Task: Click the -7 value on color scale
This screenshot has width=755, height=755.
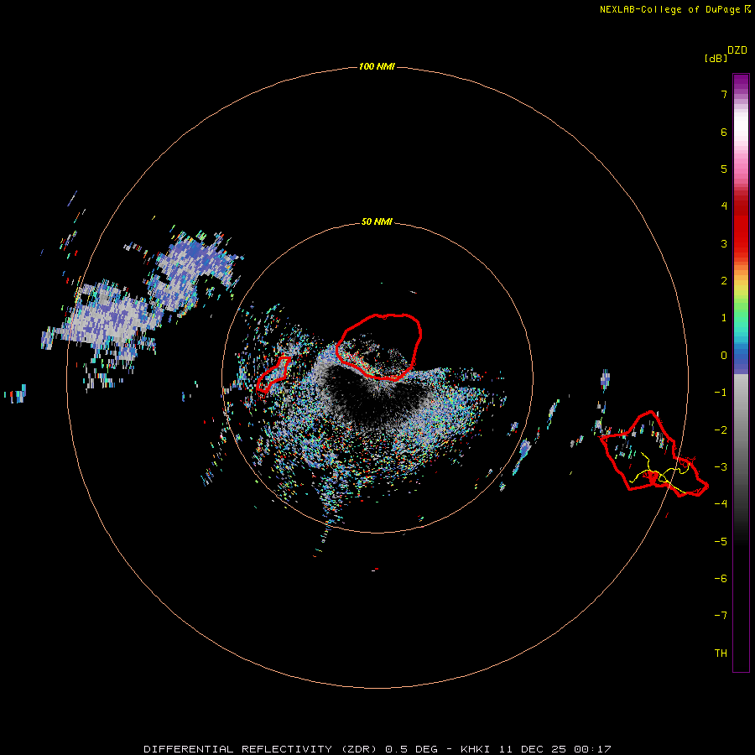Action: (721, 616)
